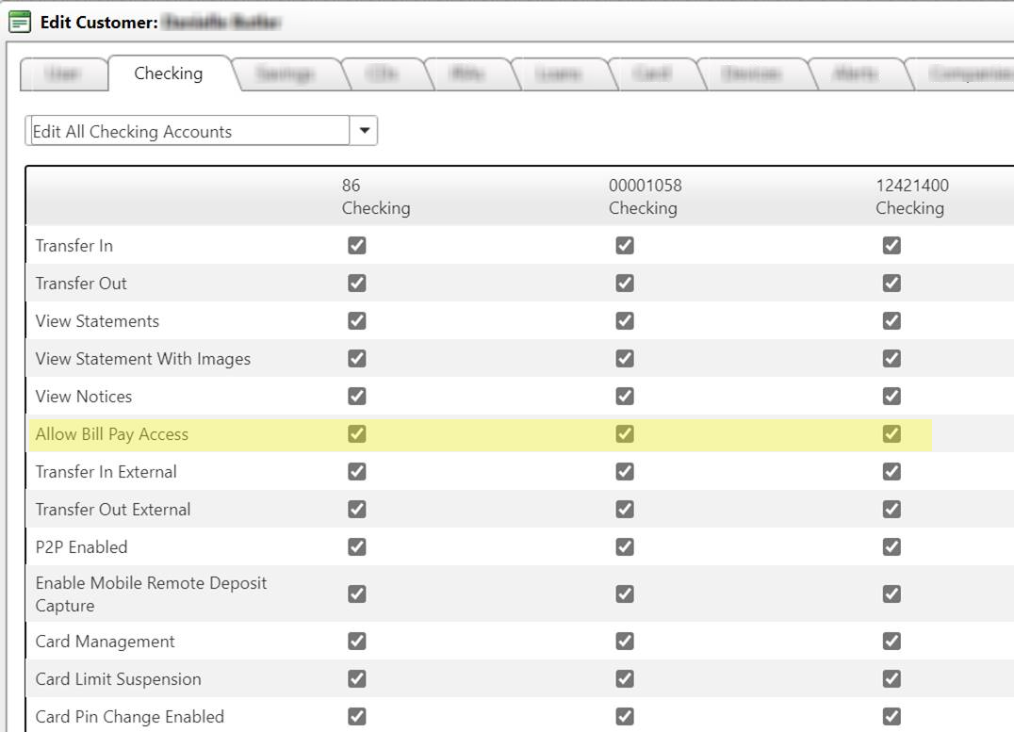
Task: Click 'Enable Mobile Remote Deposit Capture' label
Action: (151, 594)
